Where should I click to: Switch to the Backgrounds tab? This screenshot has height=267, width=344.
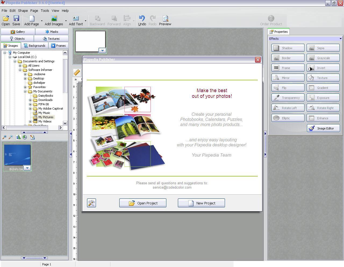point(35,46)
